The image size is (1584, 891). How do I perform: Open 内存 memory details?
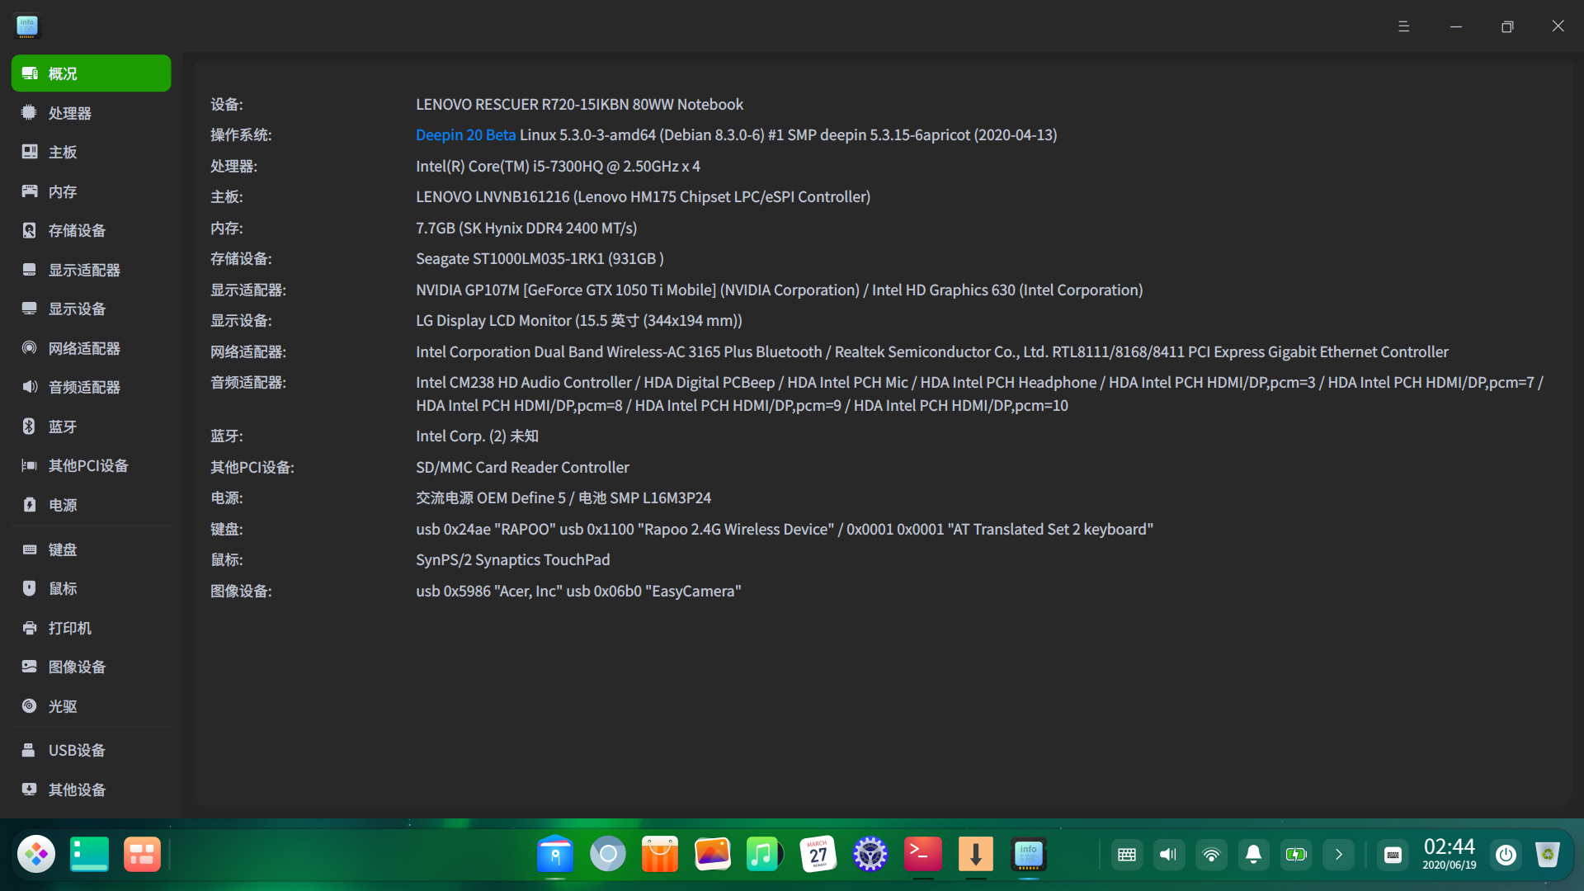[91, 191]
